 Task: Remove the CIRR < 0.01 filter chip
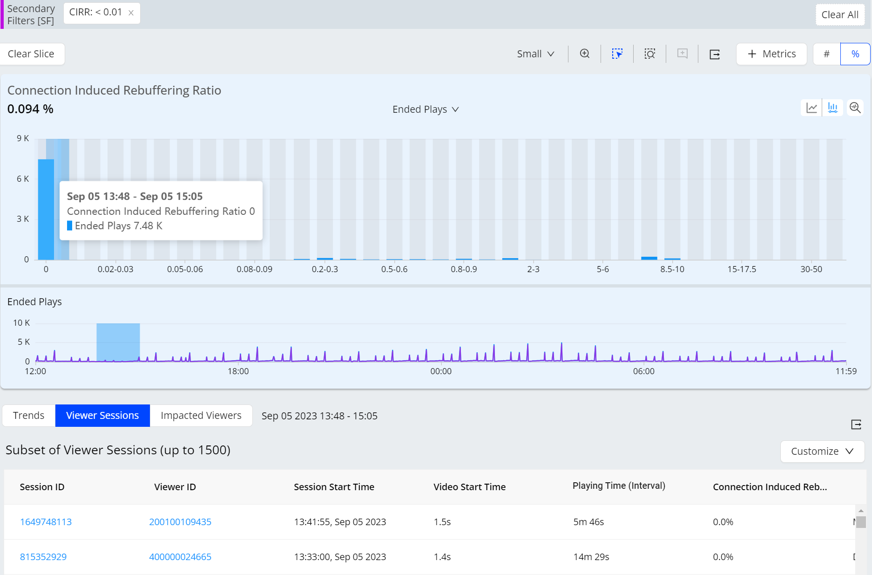(x=131, y=13)
